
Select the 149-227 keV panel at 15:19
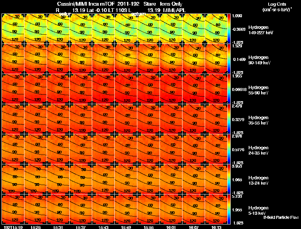[13, 29]
